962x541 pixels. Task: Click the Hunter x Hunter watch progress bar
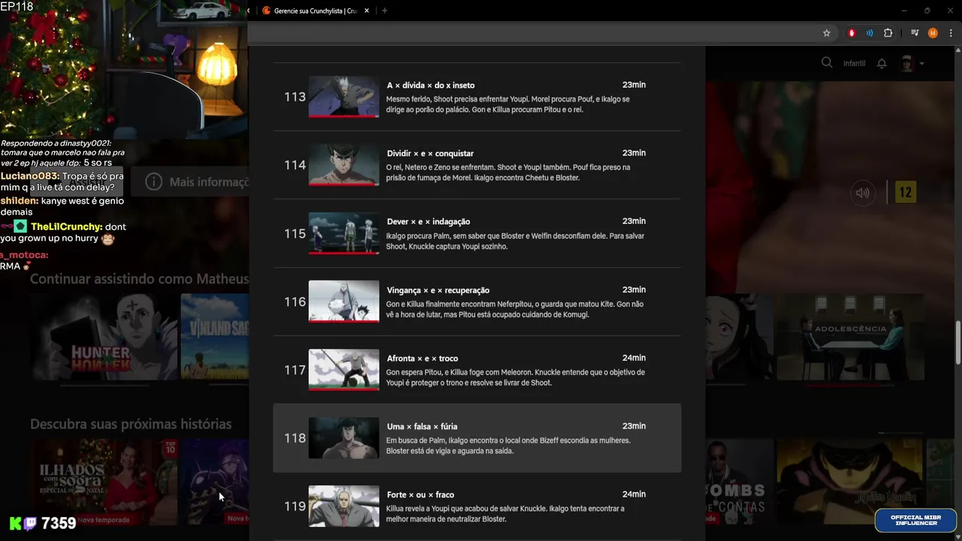click(105, 385)
